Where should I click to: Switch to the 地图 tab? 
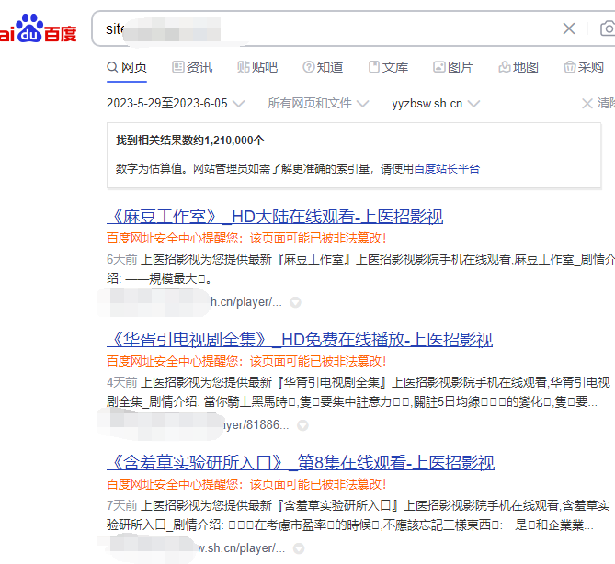click(x=518, y=67)
